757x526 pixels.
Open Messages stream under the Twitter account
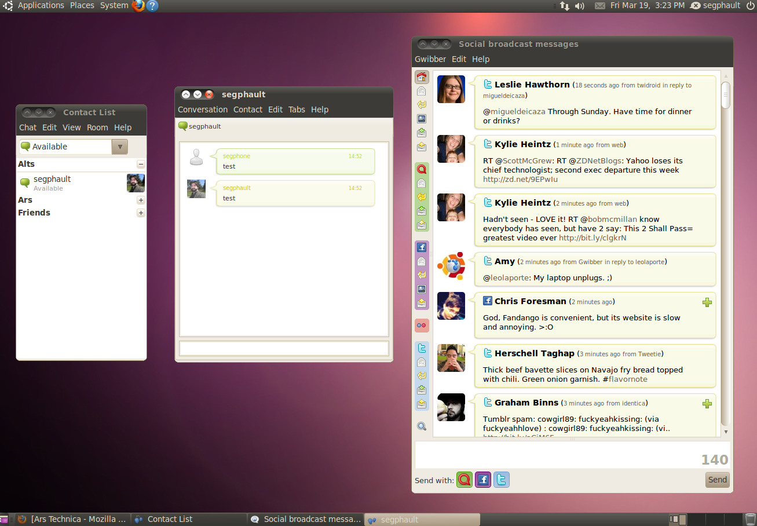[422, 362]
